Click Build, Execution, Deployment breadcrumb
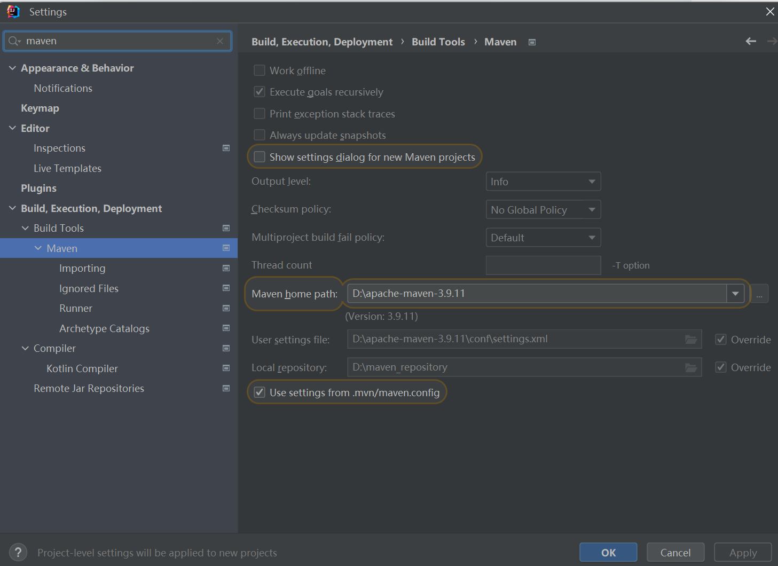 click(x=322, y=42)
